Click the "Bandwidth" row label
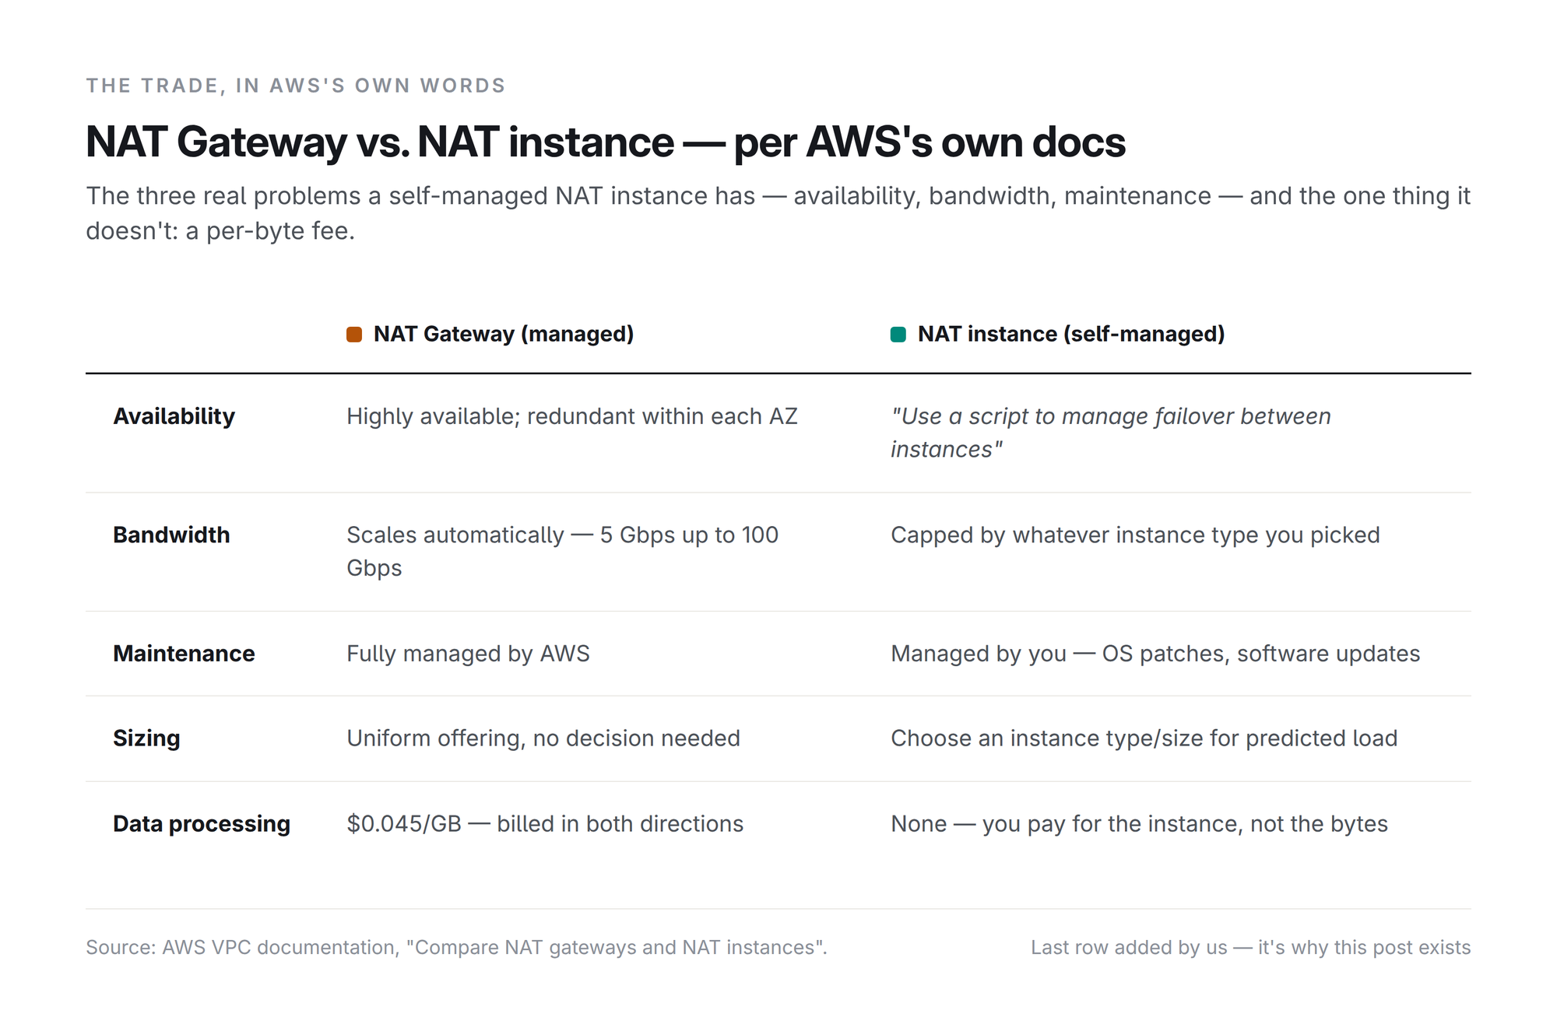1557x1024 pixels. (x=171, y=535)
